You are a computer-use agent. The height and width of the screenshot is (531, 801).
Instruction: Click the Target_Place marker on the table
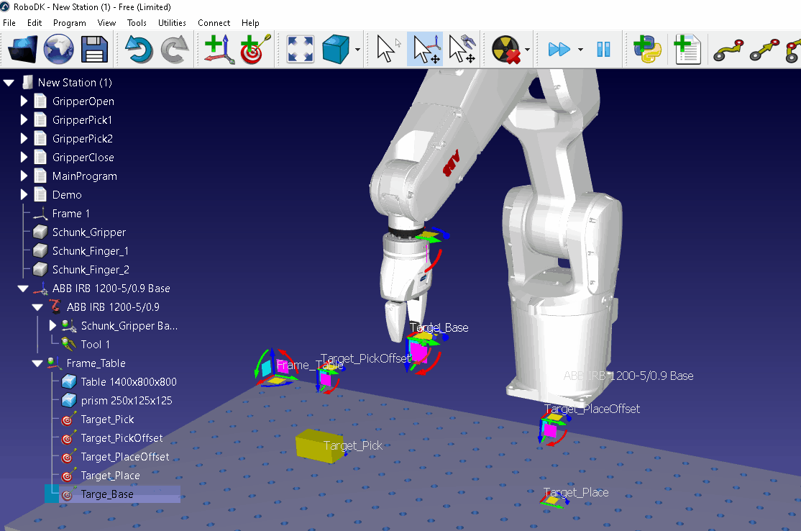(x=554, y=500)
